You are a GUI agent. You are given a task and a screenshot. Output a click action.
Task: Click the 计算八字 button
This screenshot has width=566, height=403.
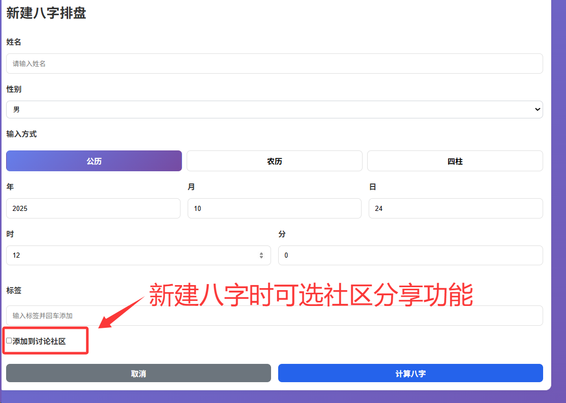[410, 373]
